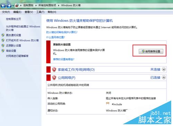The height and width of the screenshot is (126, 173).
Task: Click the Control Panel icon in address bar
Action: click(x=17, y=6)
